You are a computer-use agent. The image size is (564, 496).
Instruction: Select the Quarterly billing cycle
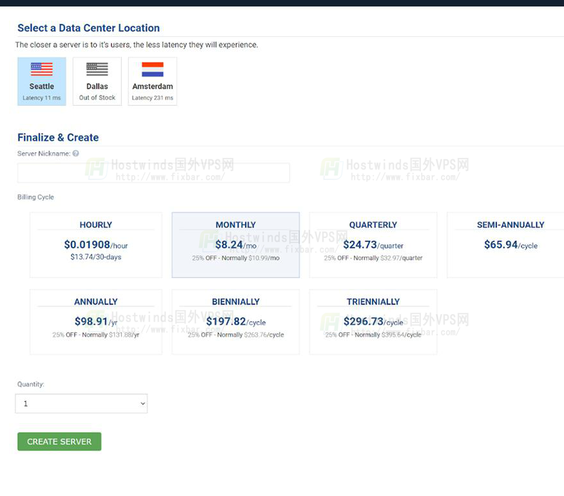373,244
